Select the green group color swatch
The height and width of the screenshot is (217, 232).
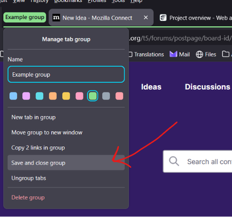[93, 96]
